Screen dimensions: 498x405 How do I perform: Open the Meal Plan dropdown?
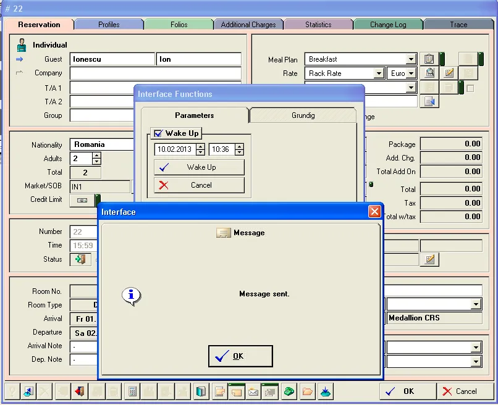[411, 59]
